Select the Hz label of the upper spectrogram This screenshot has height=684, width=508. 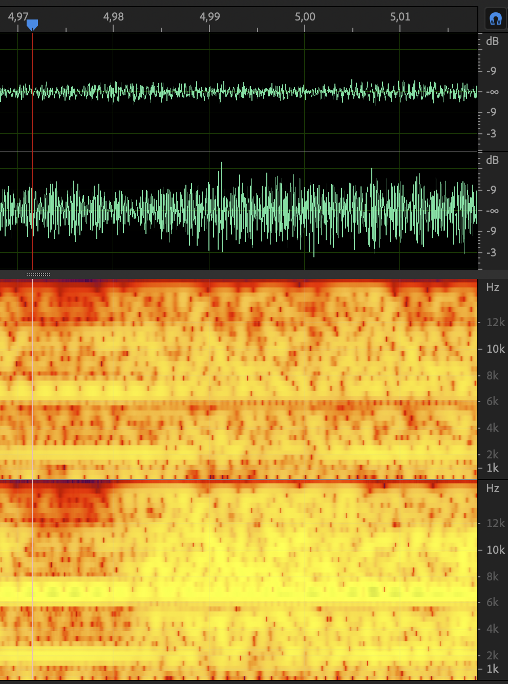coord(492,288)
